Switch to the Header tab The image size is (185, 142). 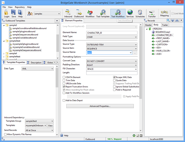tap(148, 25)
